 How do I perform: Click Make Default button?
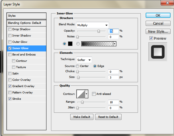[82, 117]
